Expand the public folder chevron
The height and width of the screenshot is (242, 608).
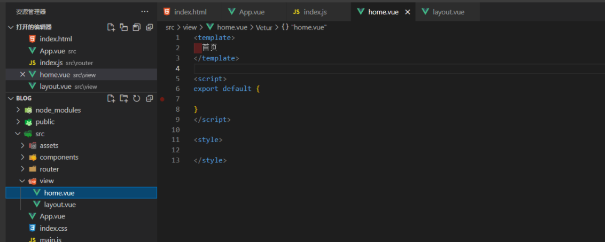(18, 122)
